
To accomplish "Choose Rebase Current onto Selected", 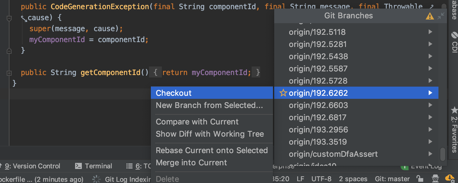I will coord(212,150).
